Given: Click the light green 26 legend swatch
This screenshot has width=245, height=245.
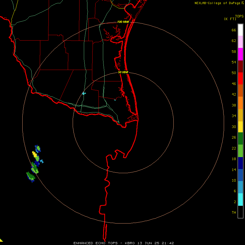Looking at the screenshot, I should (x=240, y=151).
